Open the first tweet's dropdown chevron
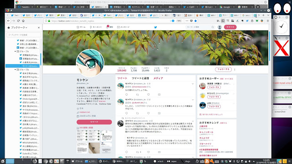The image size is (292, 164). [193, 84]
